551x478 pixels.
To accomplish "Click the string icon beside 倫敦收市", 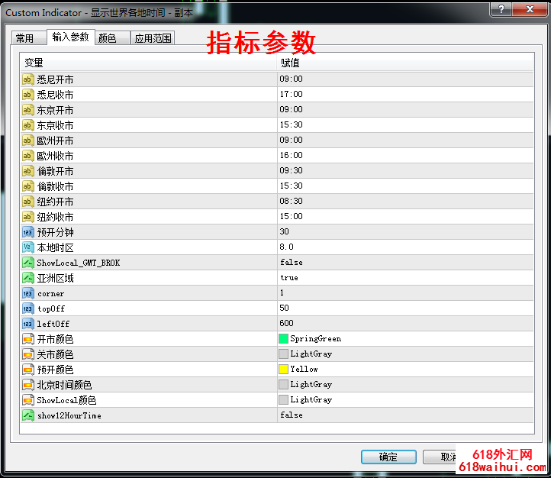I will (x=27, y=186).
